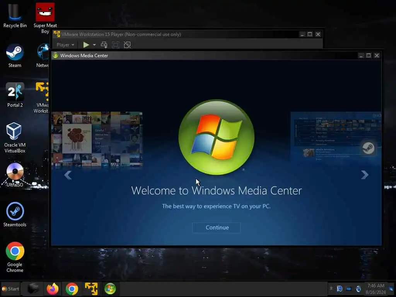Click the Windows Media Center orb logo
396x297 pixels.
(217, 137)
